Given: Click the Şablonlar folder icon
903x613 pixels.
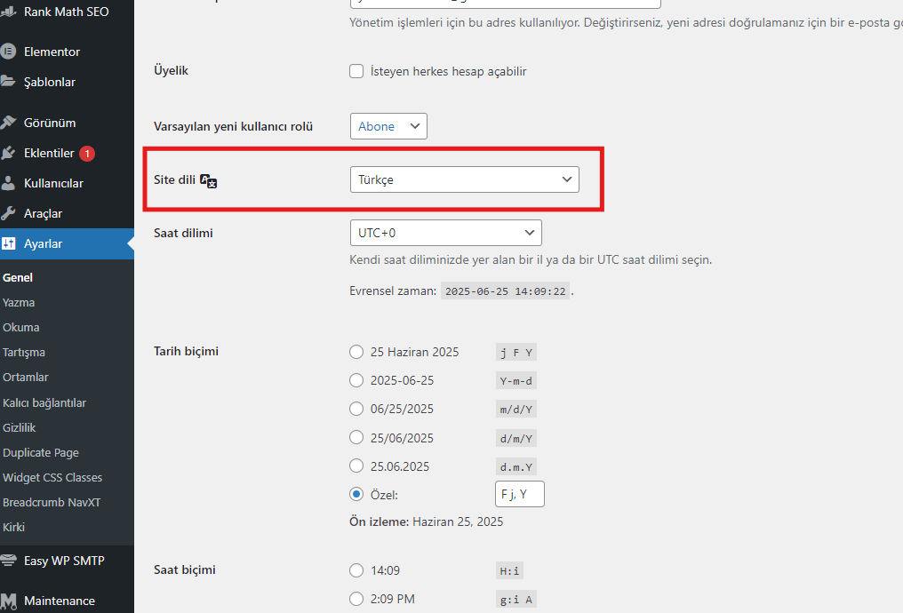Looking at the screenshot, I should [7, 81].
